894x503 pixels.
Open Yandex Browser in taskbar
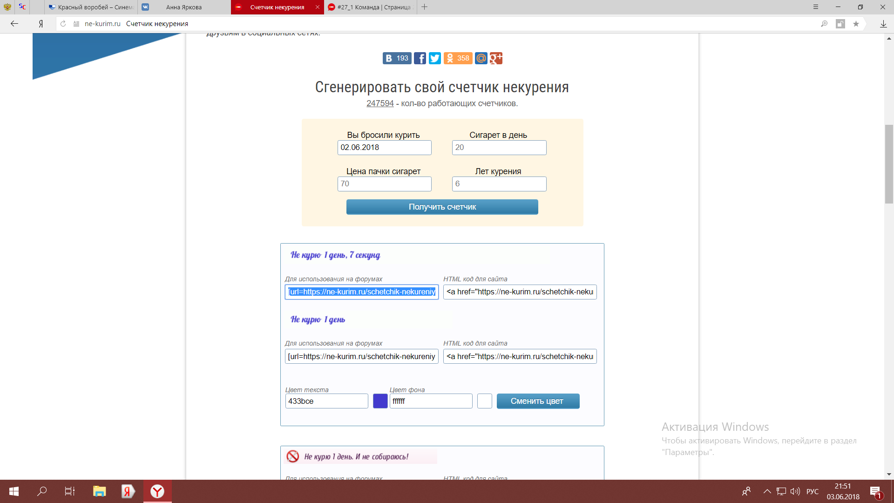pos(157,491)
